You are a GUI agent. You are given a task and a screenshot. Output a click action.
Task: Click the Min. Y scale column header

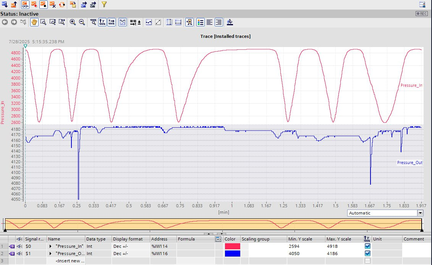(x=301, y=239)
